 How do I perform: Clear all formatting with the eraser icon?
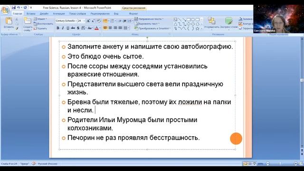[99, 21]
